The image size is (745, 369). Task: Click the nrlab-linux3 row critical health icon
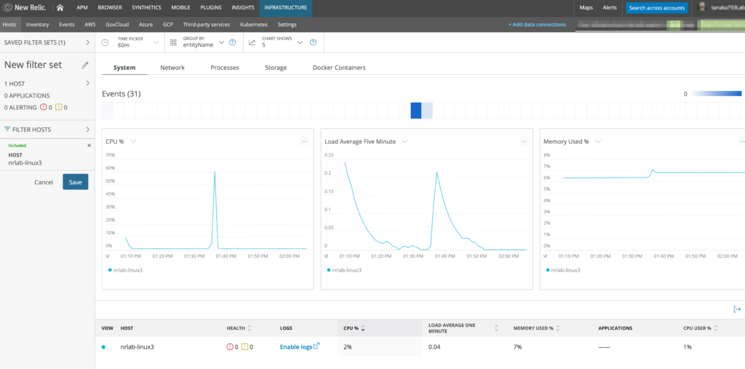click(230, 347)
